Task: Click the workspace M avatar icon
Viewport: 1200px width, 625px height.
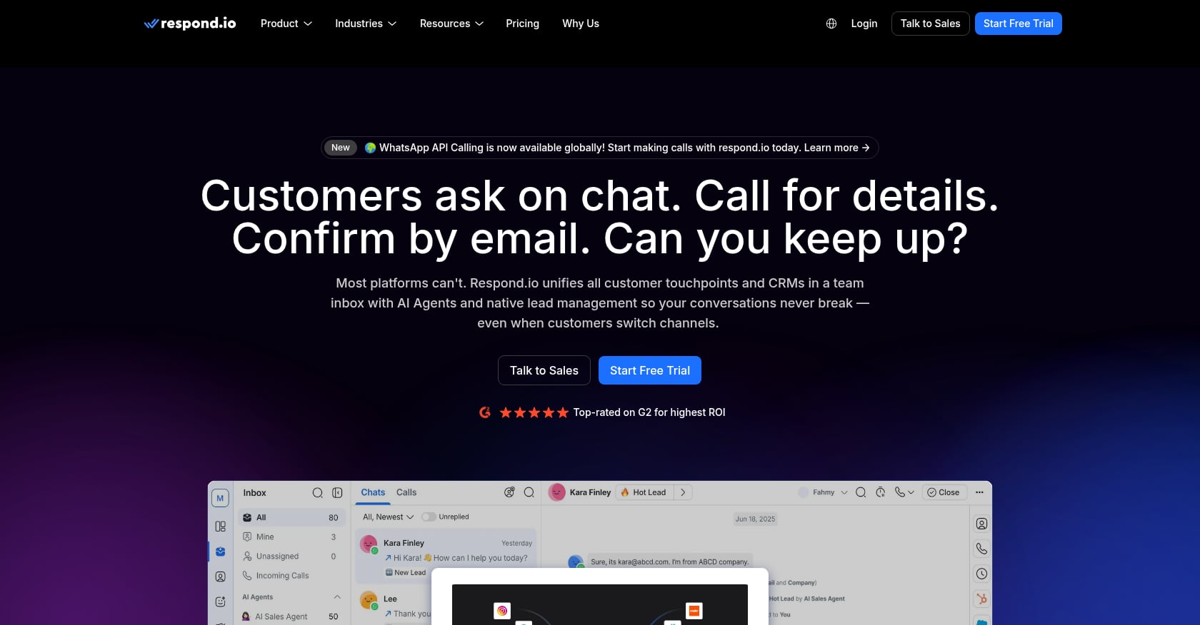Action: click(x=220, y=498)
